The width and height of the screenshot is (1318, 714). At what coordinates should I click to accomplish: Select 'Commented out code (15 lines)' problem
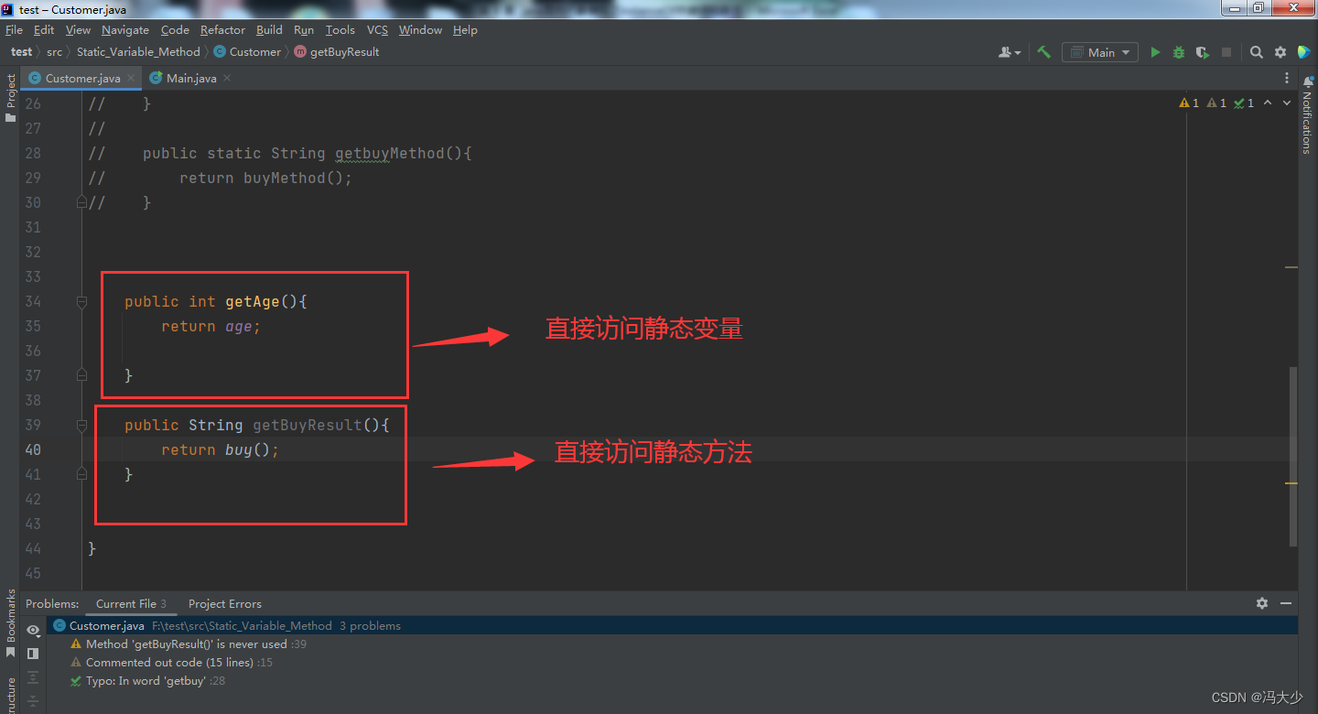(x=671, y=663)
